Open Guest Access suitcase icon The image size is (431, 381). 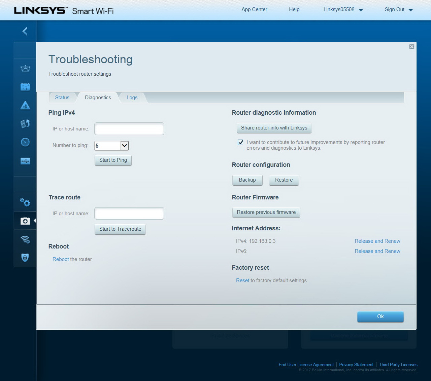click(x=25, y=87)
